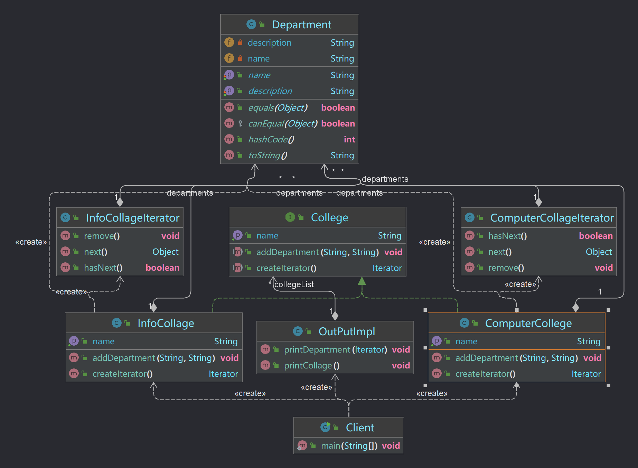Viewport: 638px width, 468px height.
Task: Click the method icon next to hashCode()
Action: (x=229, y=139)
